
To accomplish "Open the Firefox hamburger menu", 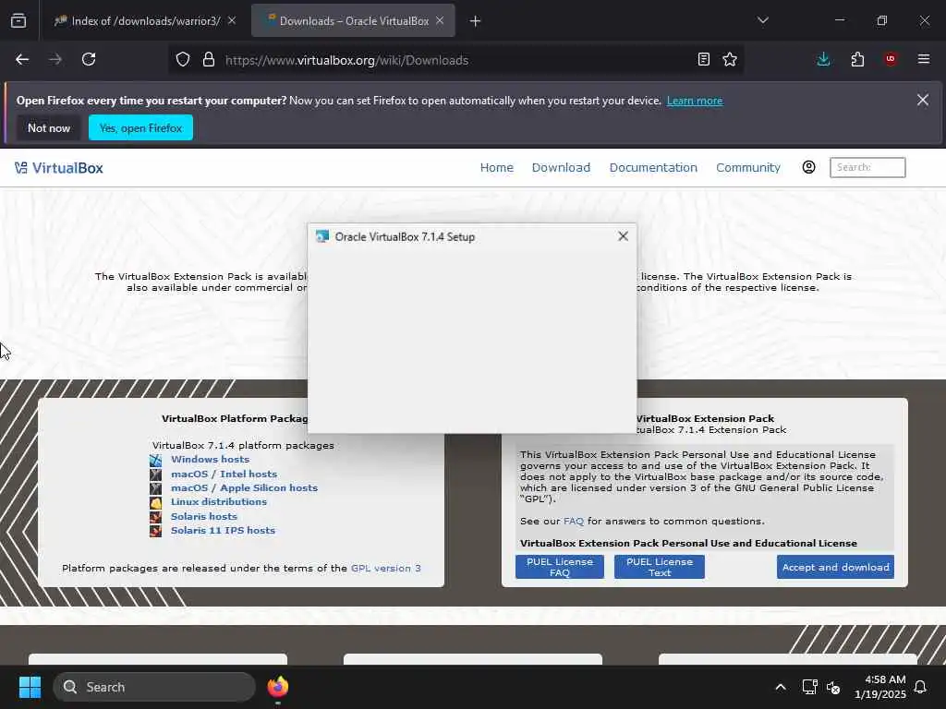I will pos(924,59).
